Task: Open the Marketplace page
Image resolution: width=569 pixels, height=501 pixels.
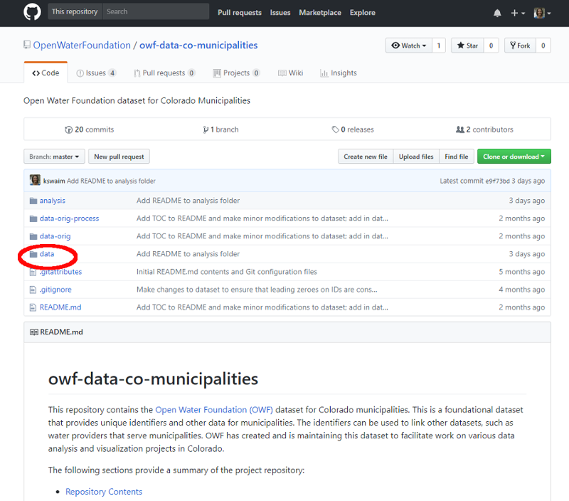Action: pyautogui.click(x=320, y=12)
